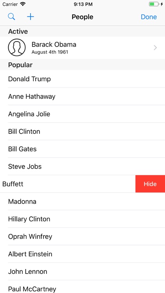Select Donald Trump from the list
Image resolution: width=165 pixels, height=293 pixels.
pos(82,79)
